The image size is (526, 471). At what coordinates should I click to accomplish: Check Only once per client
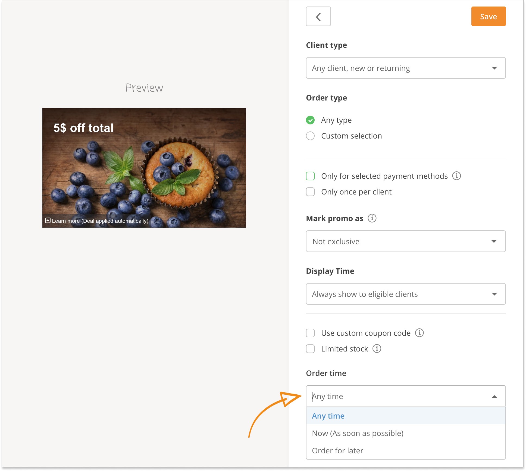pos(310,192)
